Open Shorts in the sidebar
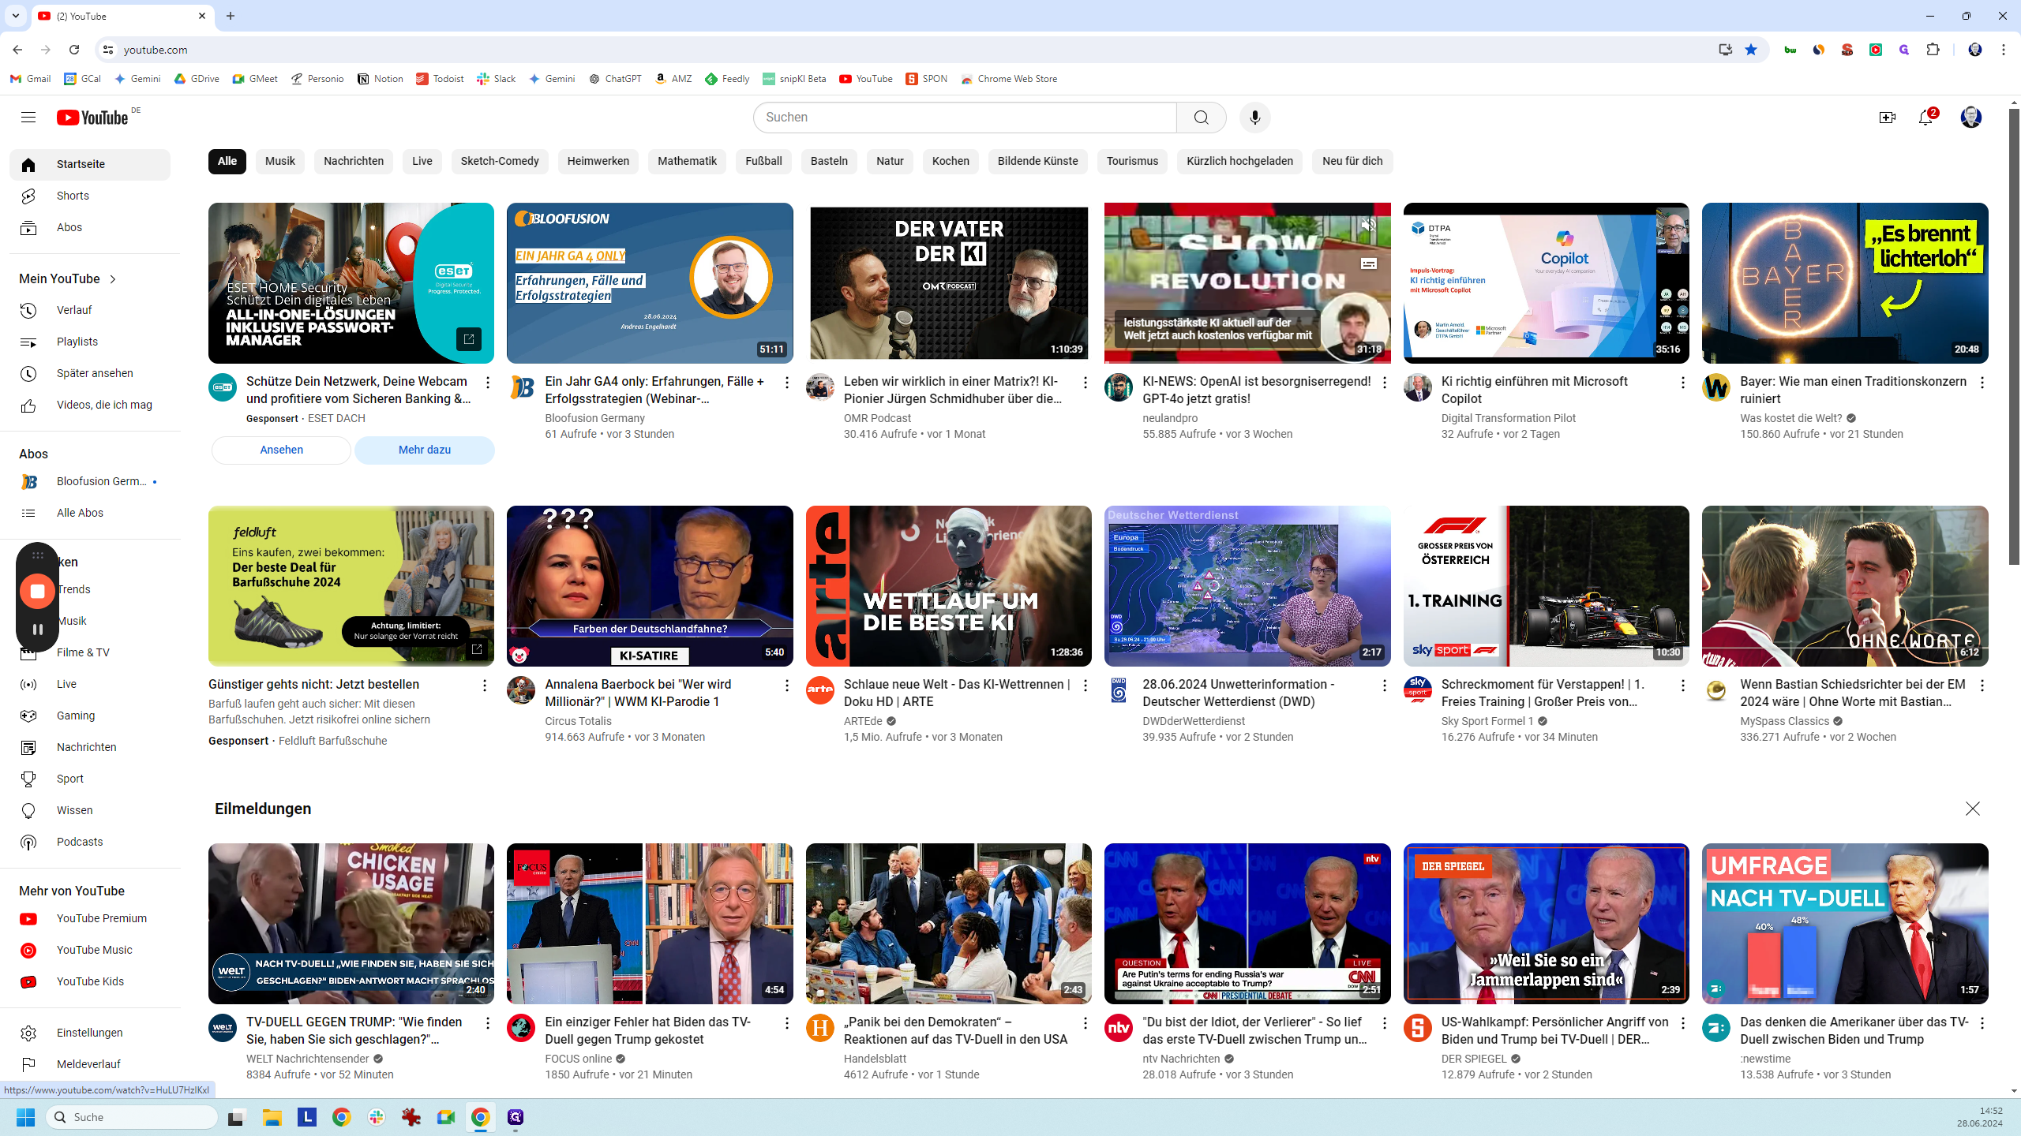The width and height of the screenshot is (2021, 1136). coord(90,196)
